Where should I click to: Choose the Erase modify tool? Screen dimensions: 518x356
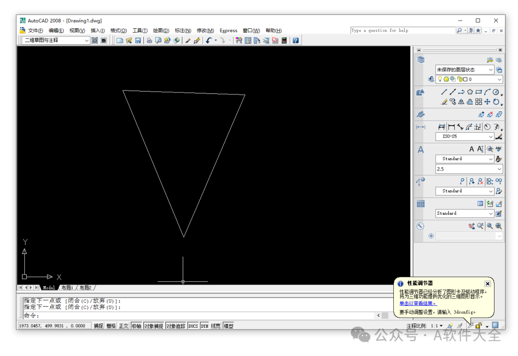444,102
